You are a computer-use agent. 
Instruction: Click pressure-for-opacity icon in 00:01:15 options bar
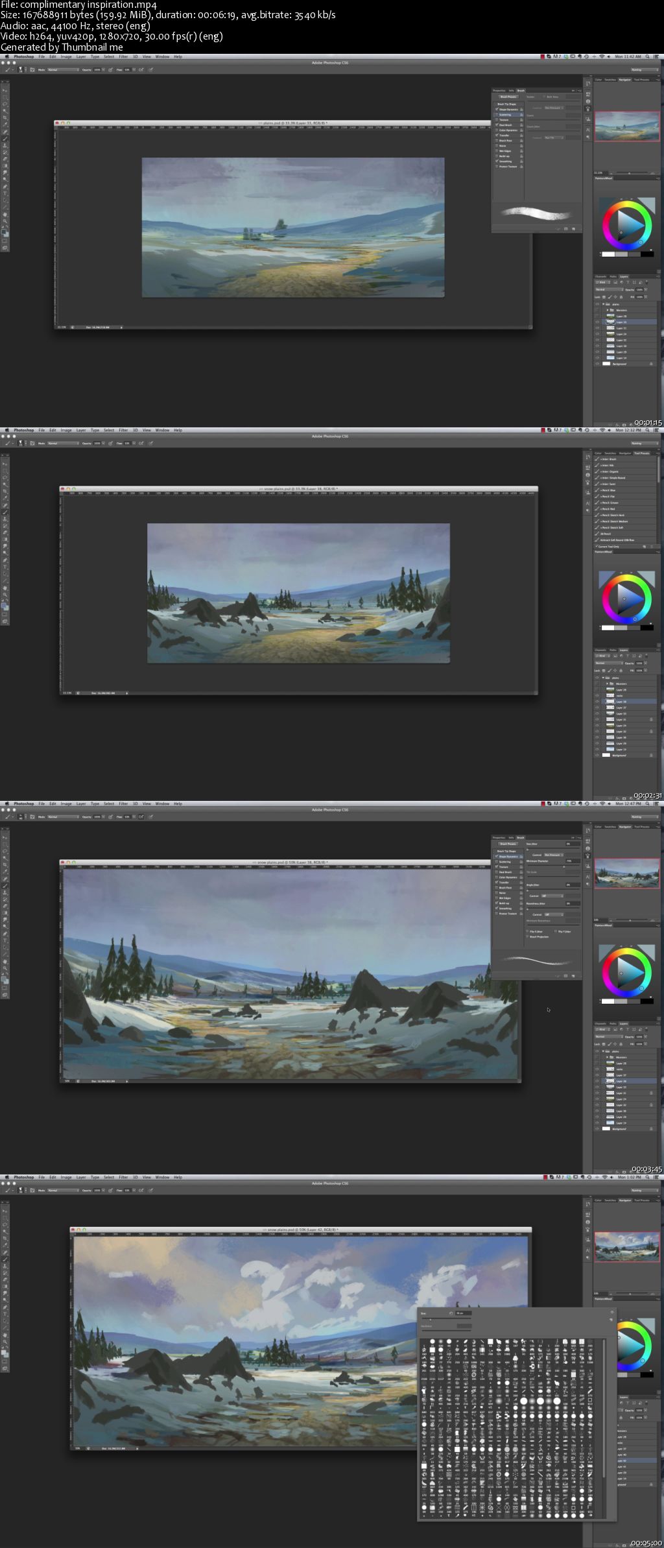tap(110, 69)
